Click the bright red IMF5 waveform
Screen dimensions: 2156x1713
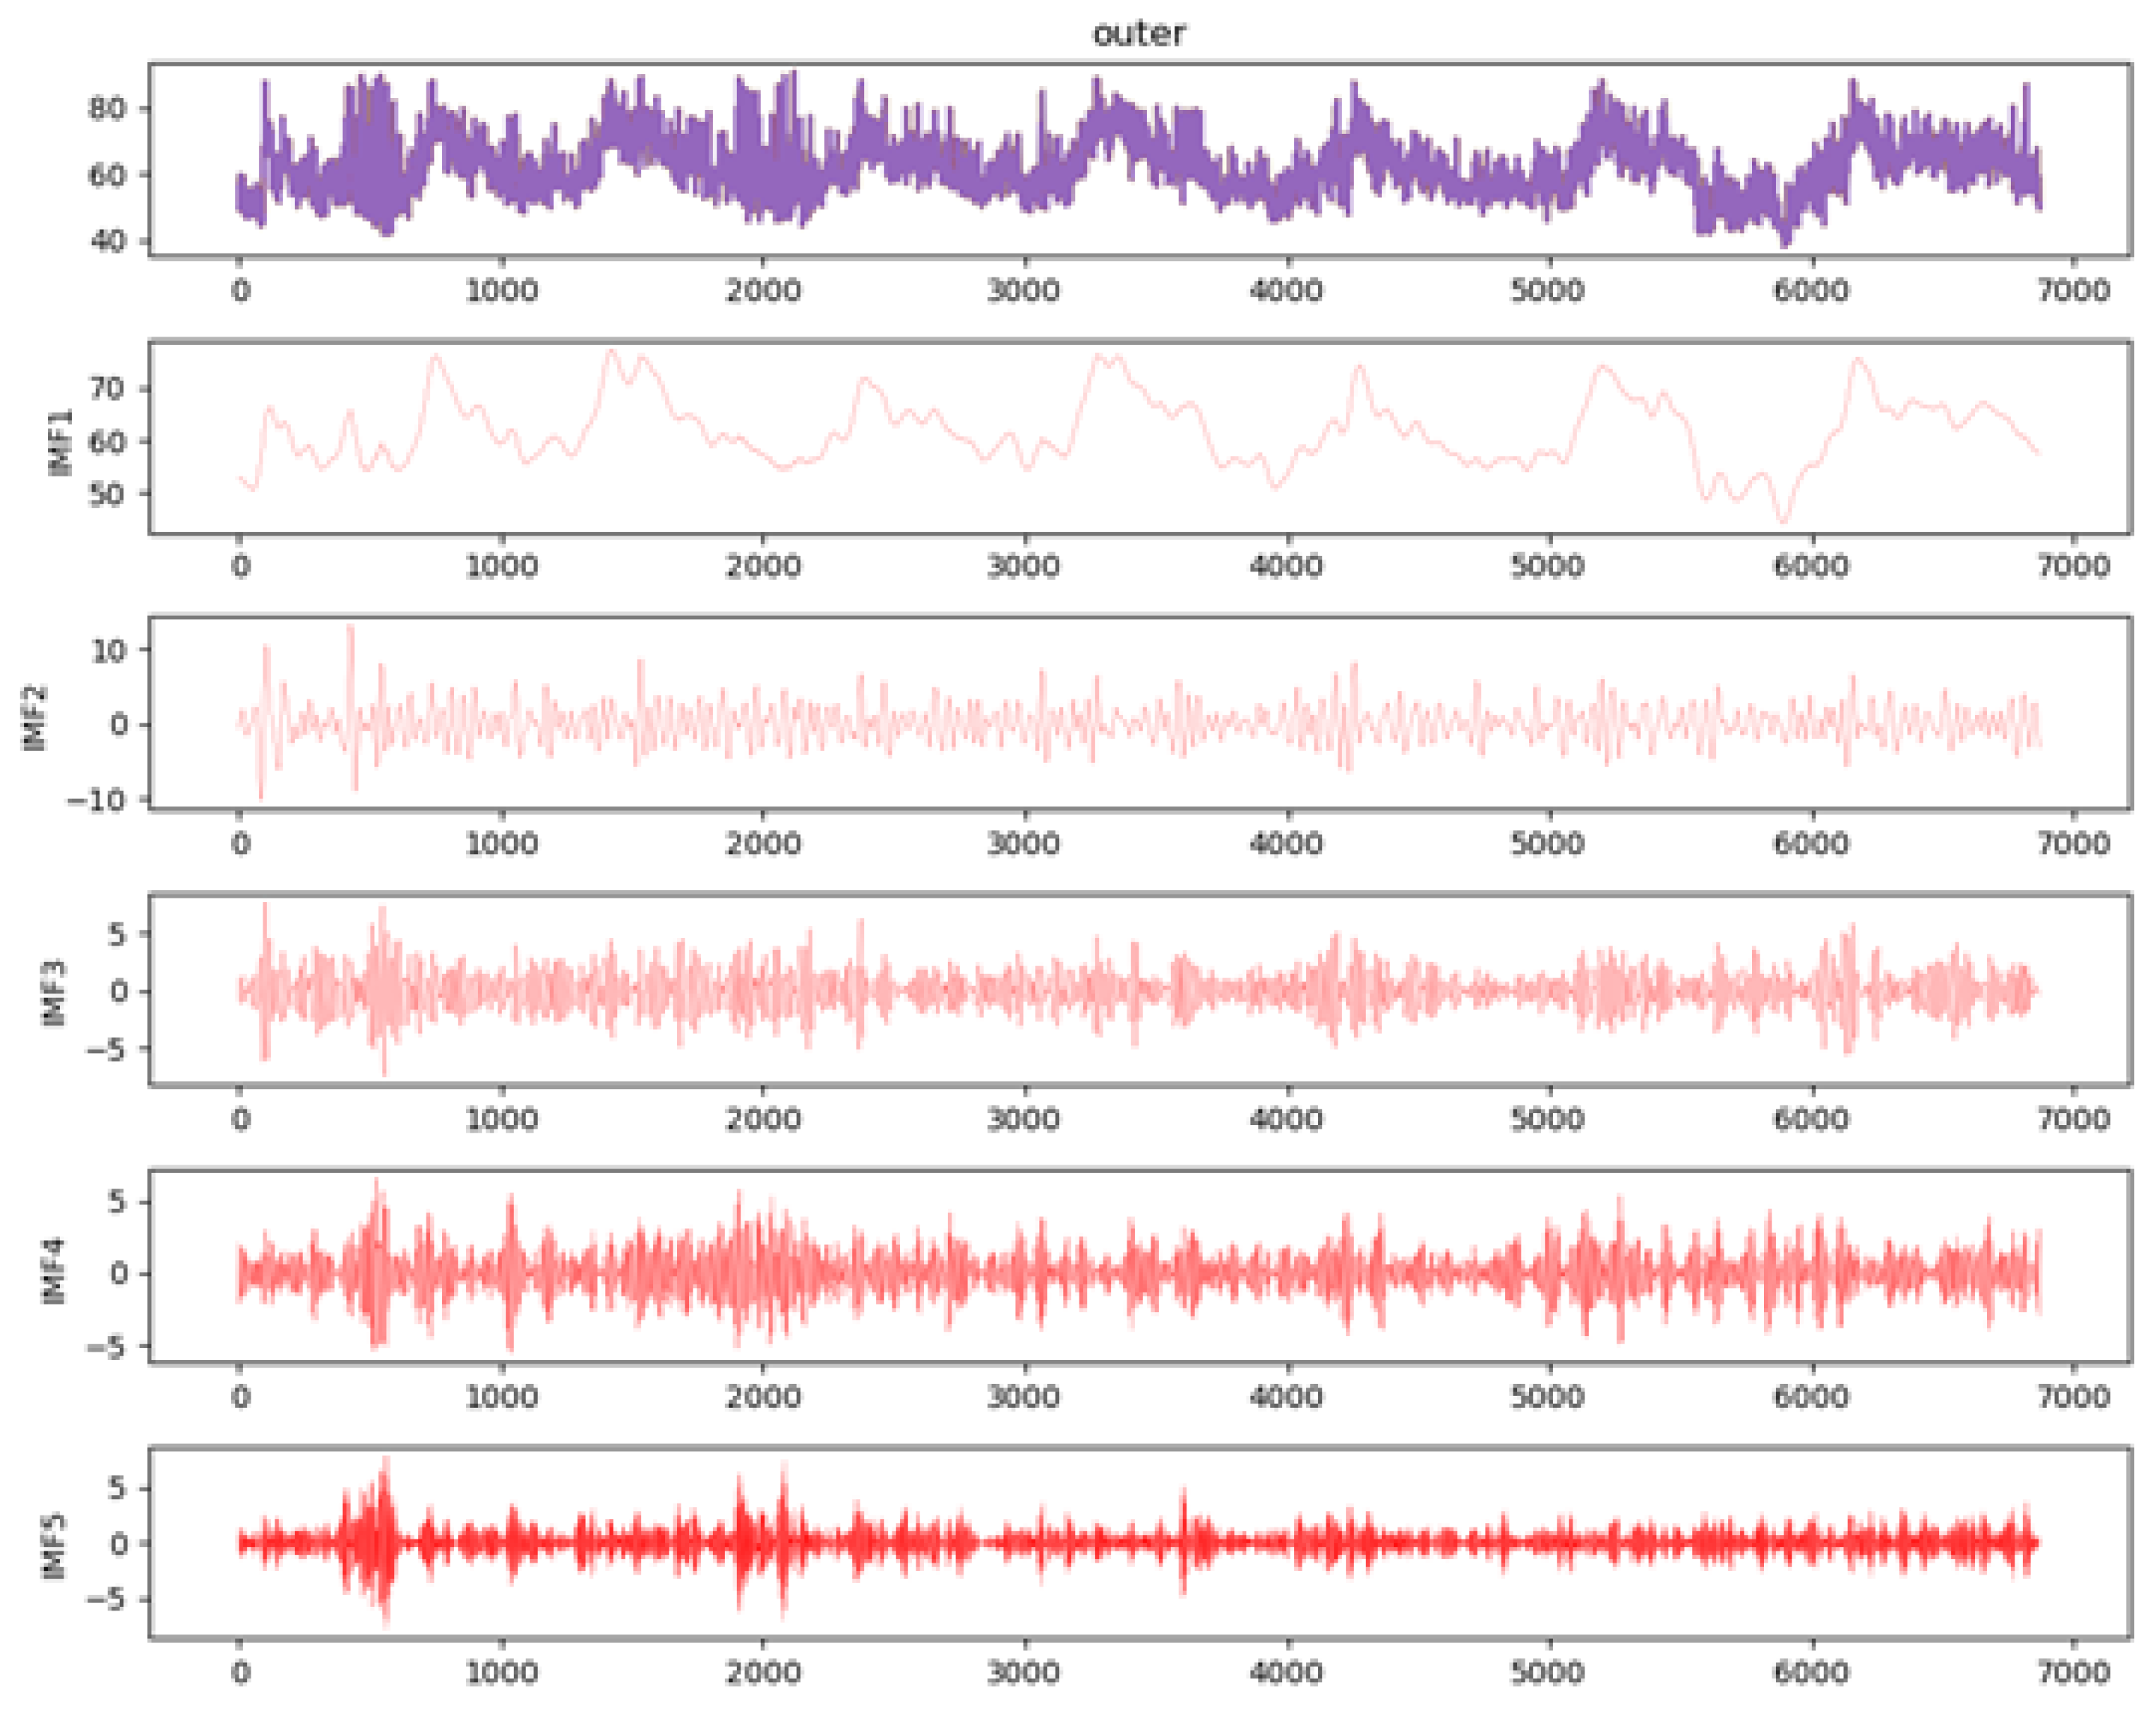1139,1543
